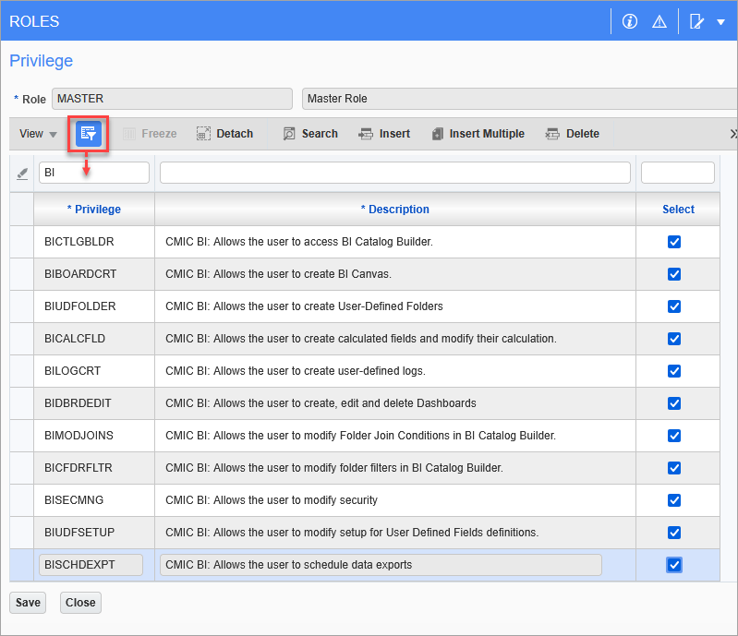
Task: Open the info icon in header
Action: (630, 21)
